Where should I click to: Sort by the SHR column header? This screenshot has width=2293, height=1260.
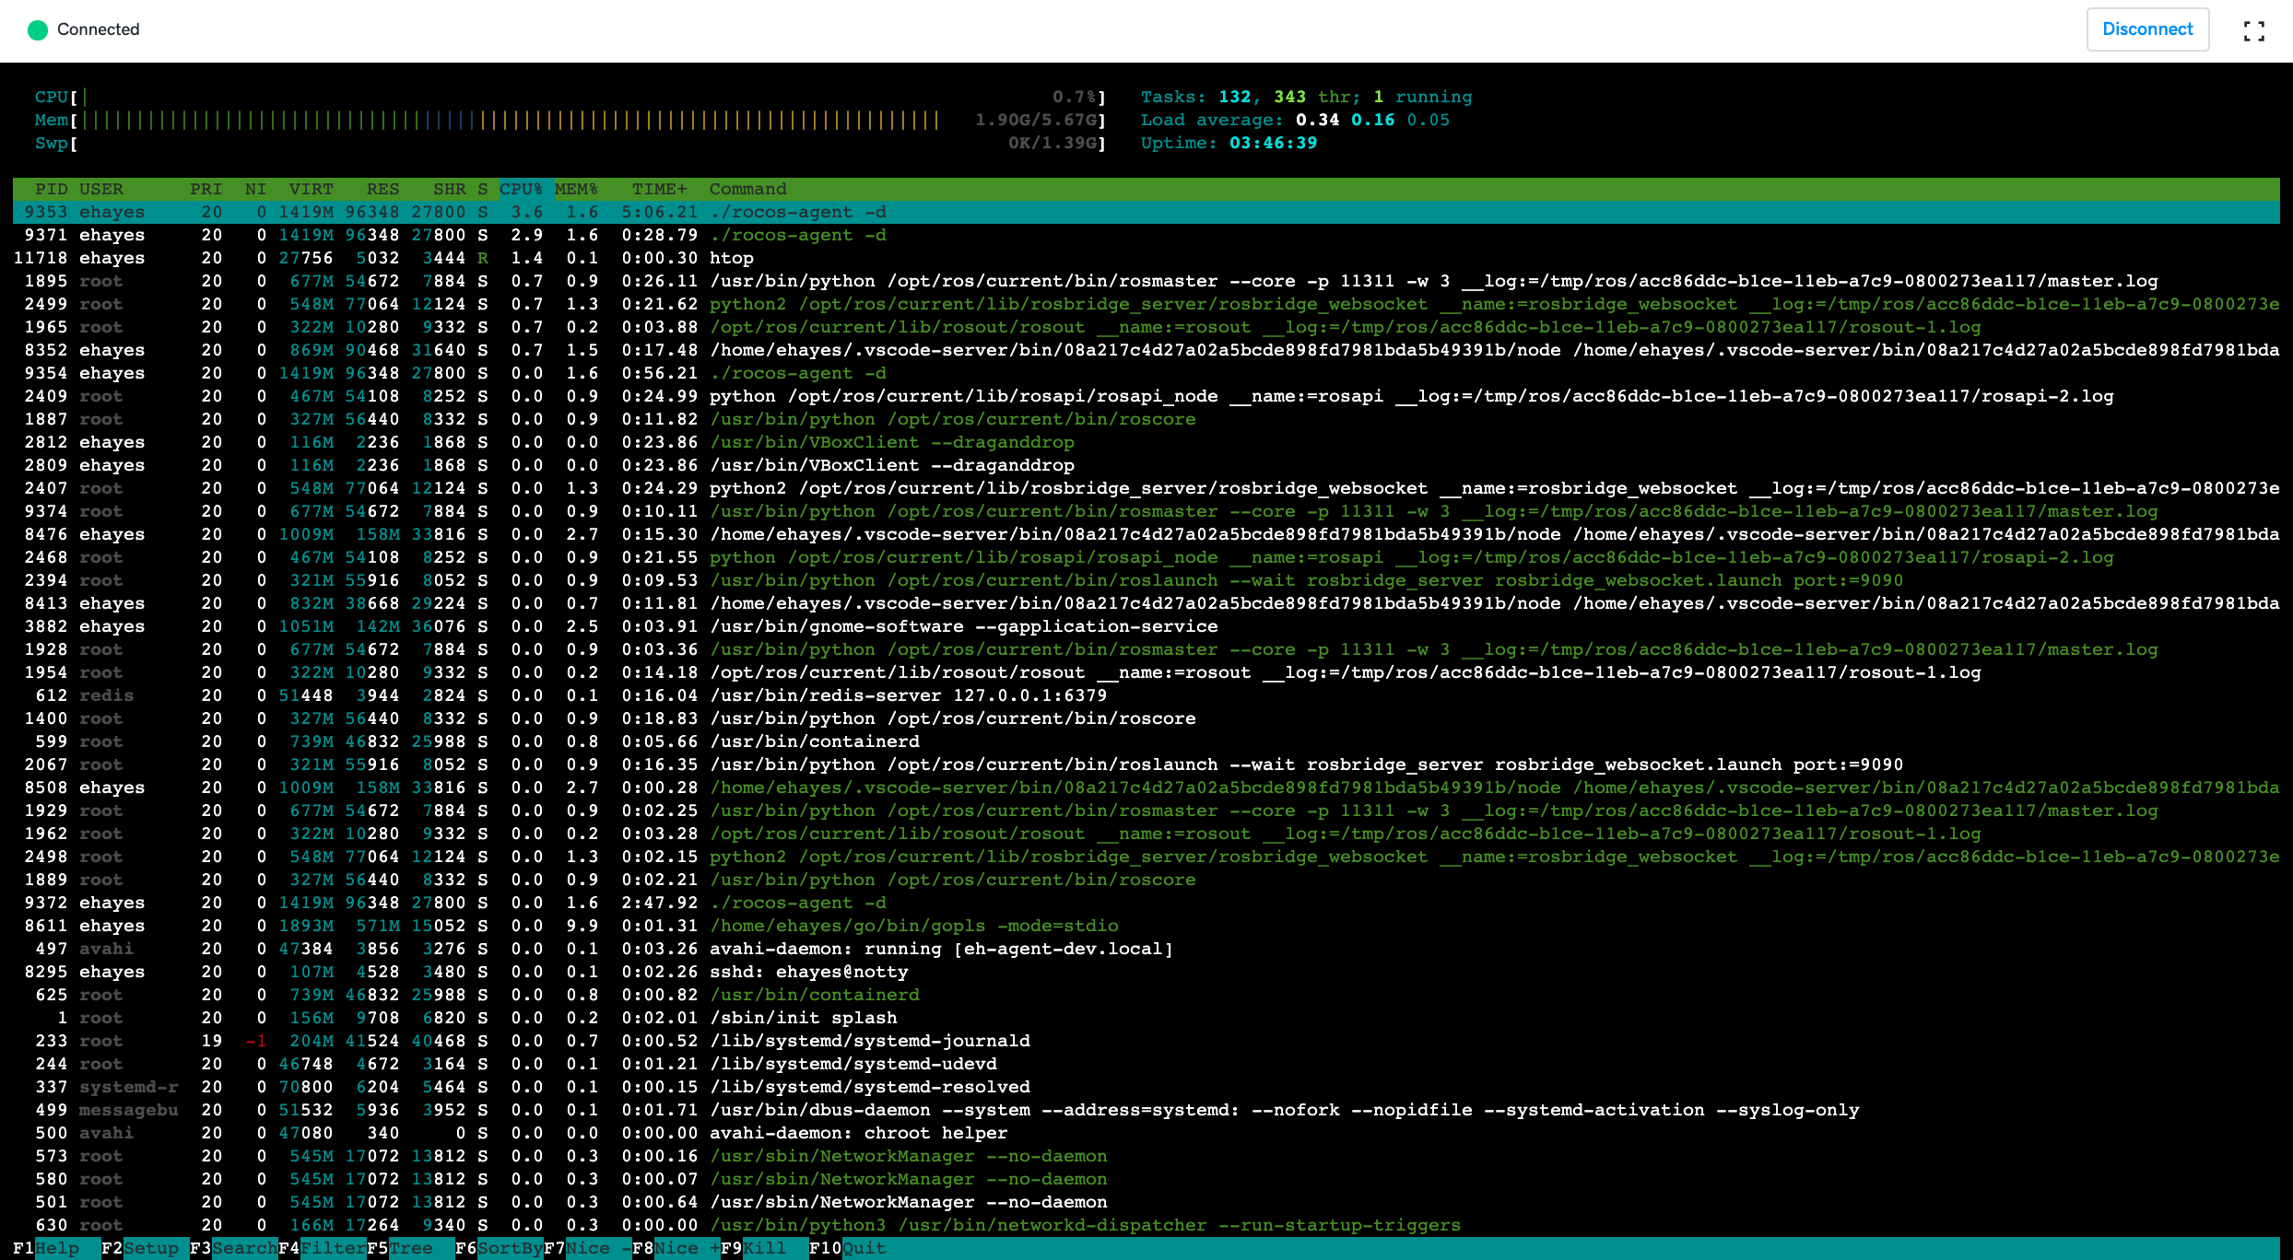click(x=449, y=189)
